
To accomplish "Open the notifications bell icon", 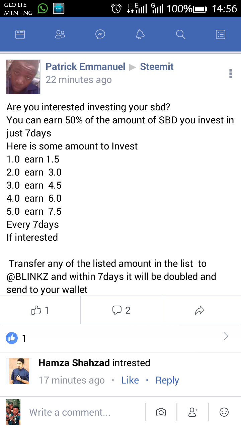I will pos(140,34).
